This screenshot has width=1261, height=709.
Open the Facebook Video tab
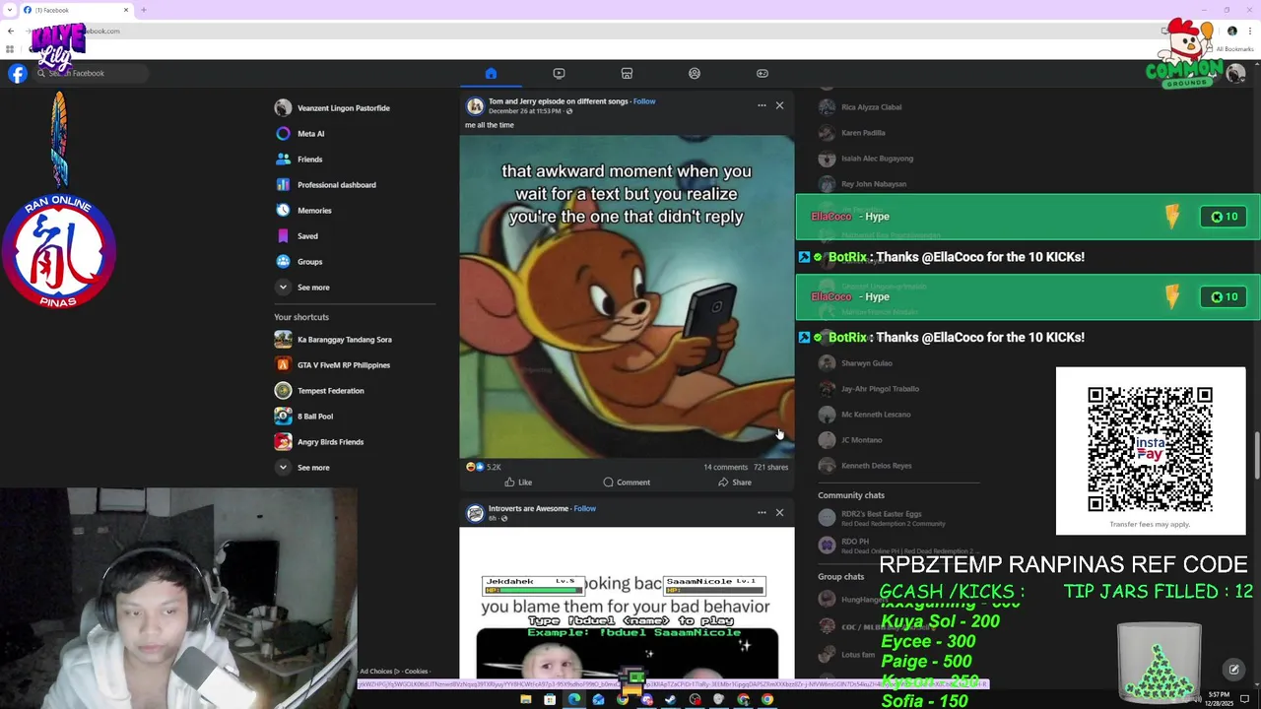559,73
